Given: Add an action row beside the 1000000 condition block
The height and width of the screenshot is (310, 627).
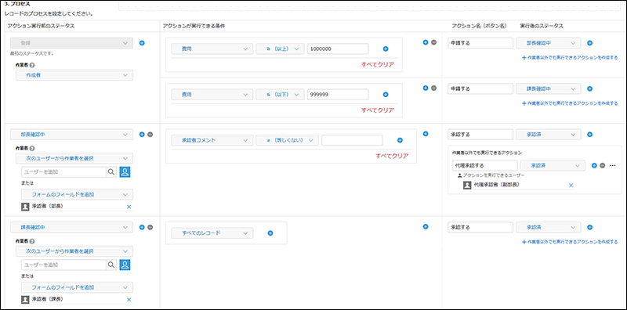Looking at the screenshot, I should [x=426, y=42].
